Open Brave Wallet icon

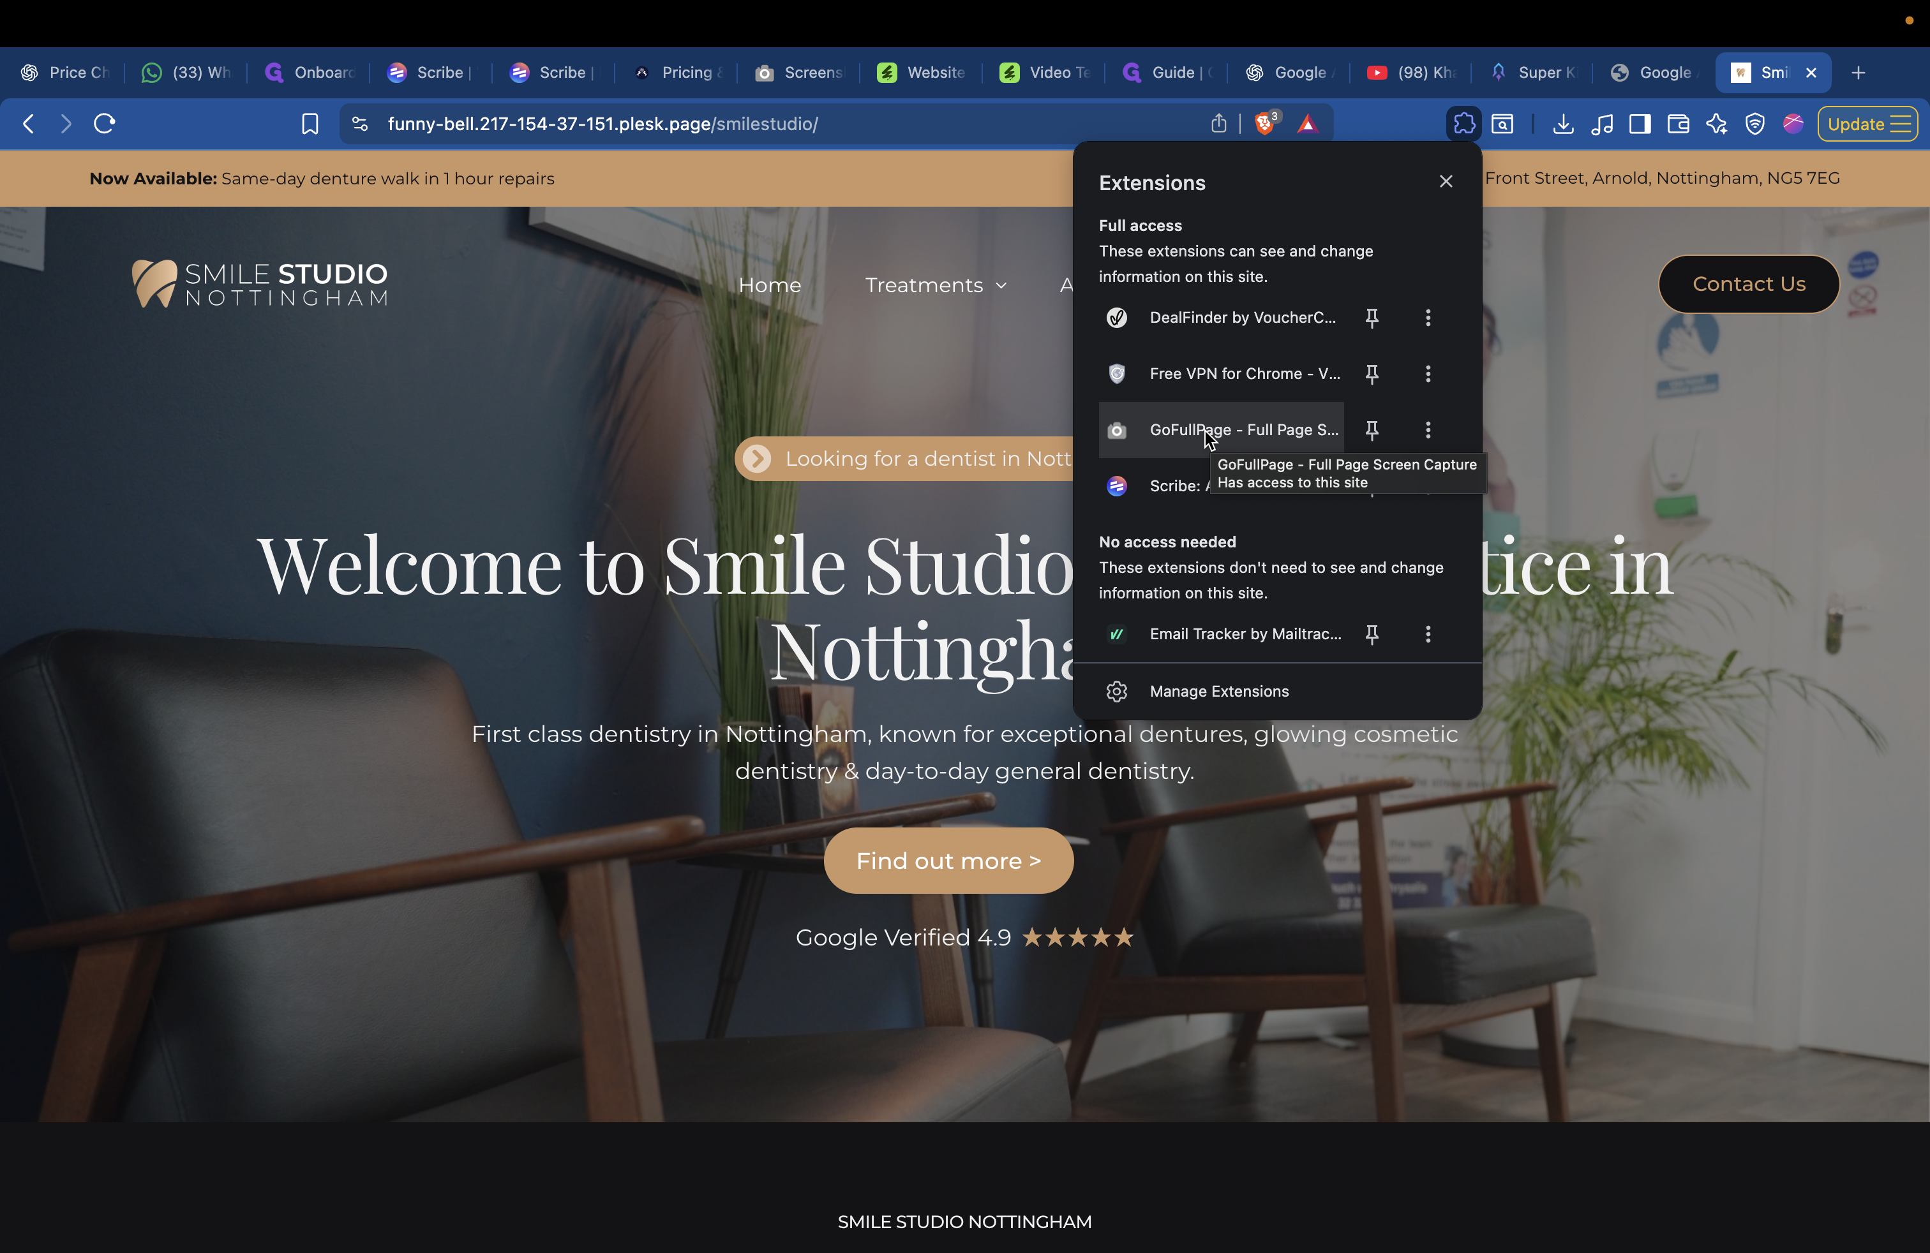click(x=1678, y=124)
